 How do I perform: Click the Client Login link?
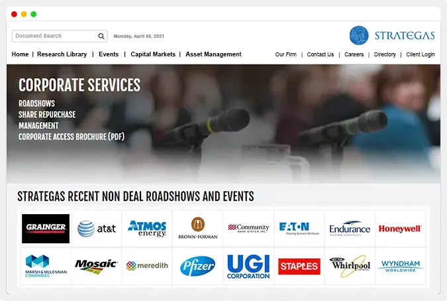[421, 54]
